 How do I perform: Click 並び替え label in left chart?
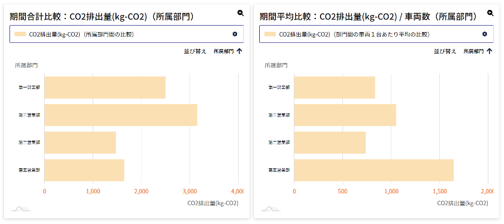[x=195, y=51]
